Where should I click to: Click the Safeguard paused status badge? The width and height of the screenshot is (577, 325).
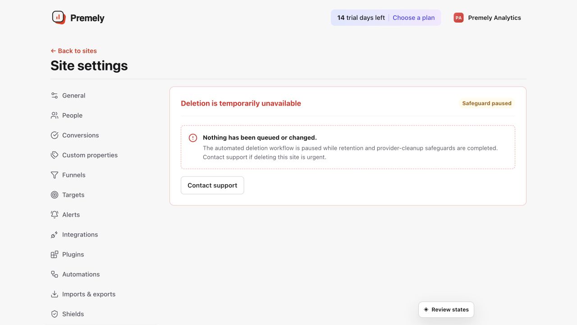click(x=487, y=103)
